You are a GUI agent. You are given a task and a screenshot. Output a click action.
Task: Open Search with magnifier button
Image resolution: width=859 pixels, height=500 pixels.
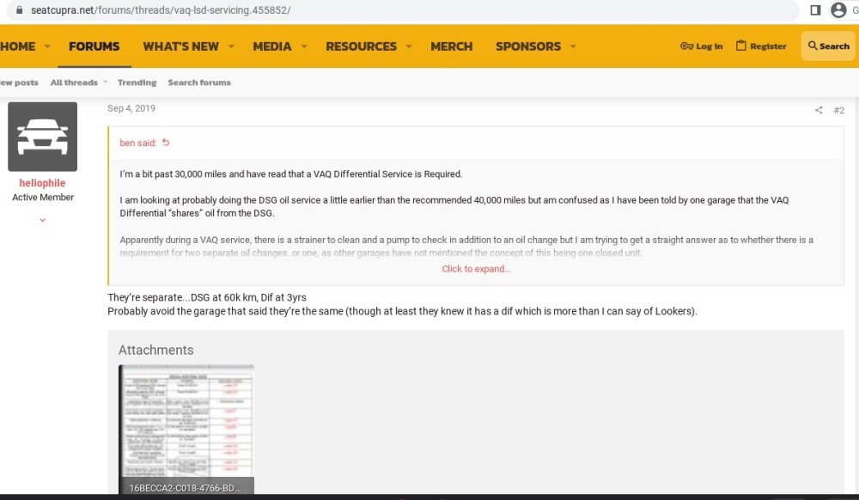(x=828, y=46)
